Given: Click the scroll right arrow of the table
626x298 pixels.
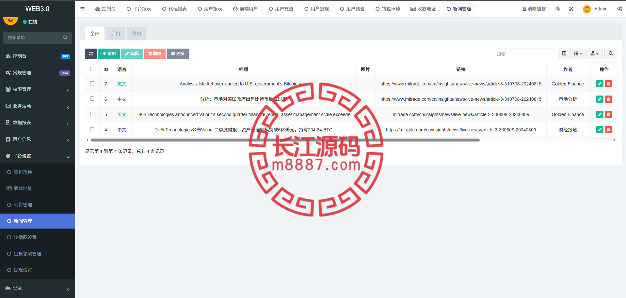Looking at the screenshot, I should 614,140.
